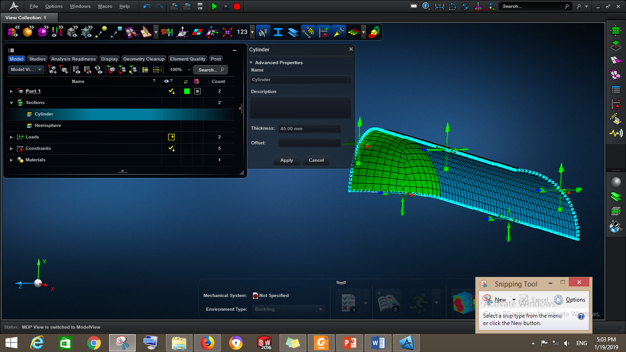The height and width of the screenshot is (352, 626).
Task: Click the distance measure tool icon
Action: [439, 6]
